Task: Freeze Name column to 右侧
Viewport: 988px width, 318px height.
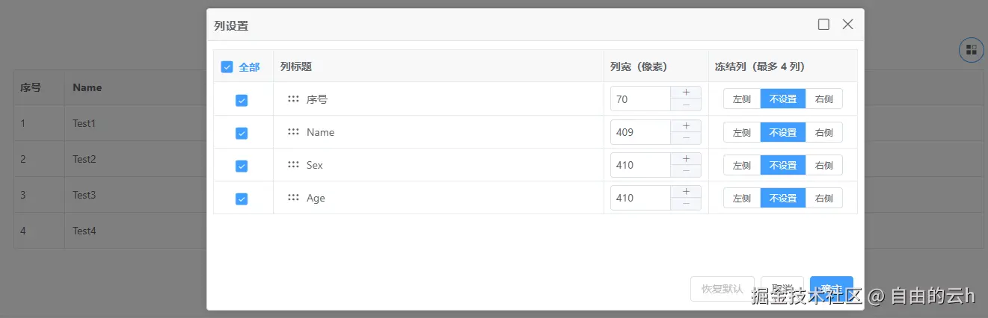Action: click(823, 132)
